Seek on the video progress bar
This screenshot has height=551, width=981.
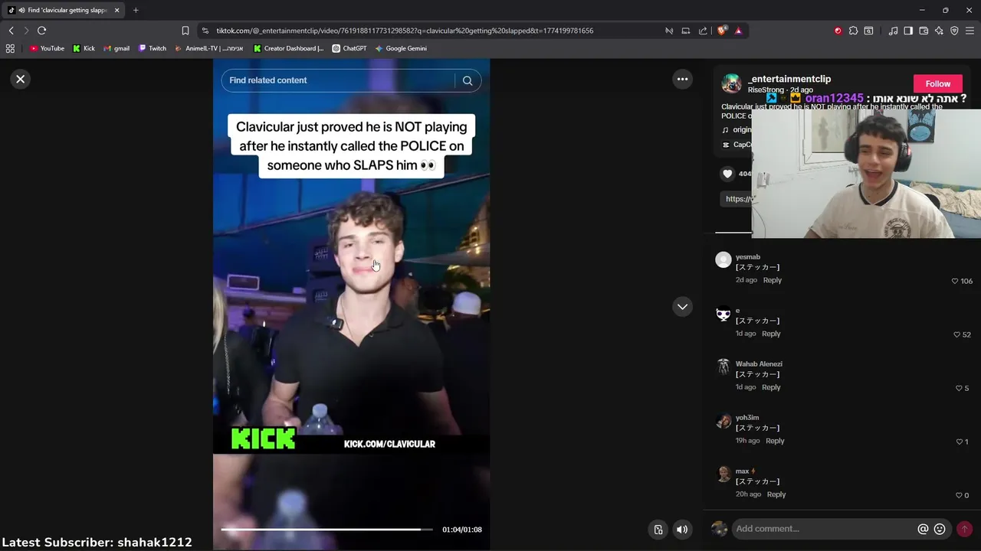(x=326, y=530)
